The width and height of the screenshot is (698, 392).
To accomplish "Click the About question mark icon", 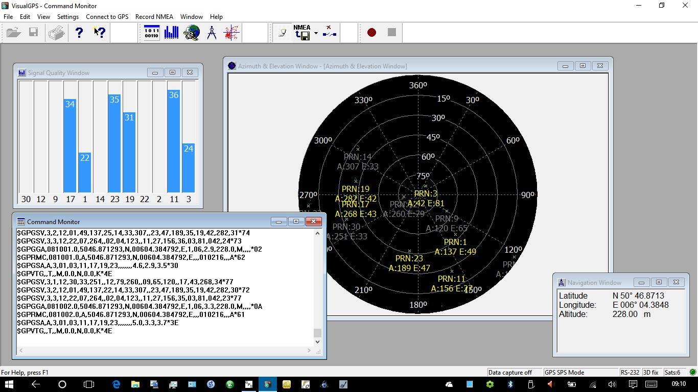I will (79, 33).
